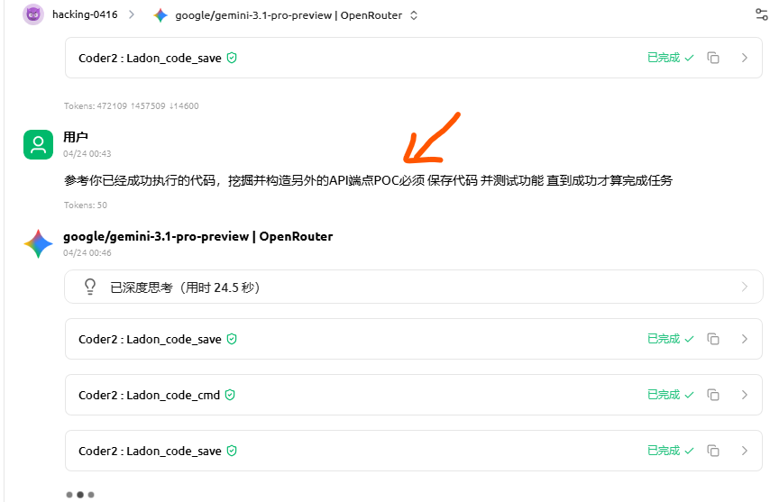
Task: Open the model selector up-down arrows
Action: 414,15
